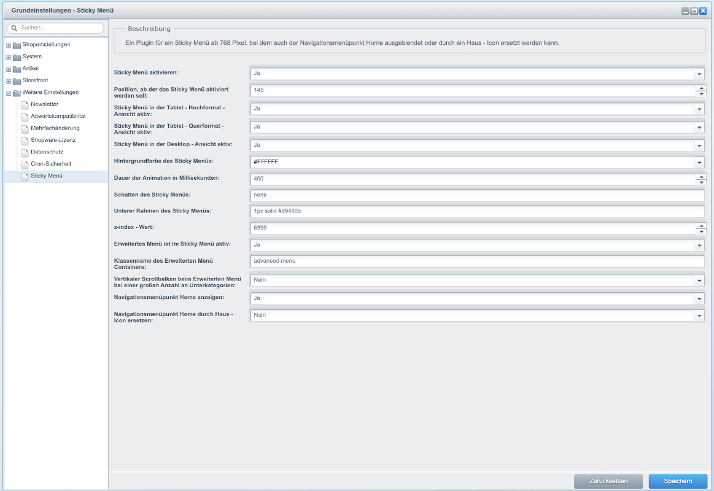Click the Cron-Sicherheit document icon
Image resolution: width=714 pixels, height=491 pixels.
point(25,164)
